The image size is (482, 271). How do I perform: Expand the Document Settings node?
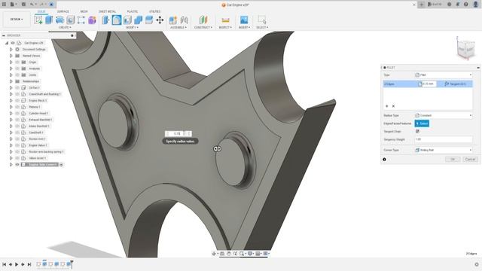(x=11, y=50)
